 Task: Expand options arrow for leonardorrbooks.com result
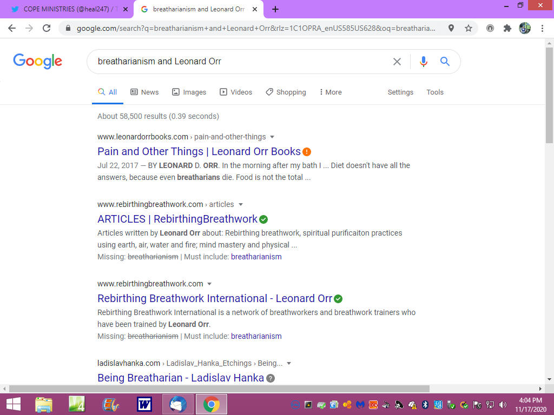click(272, 137)
